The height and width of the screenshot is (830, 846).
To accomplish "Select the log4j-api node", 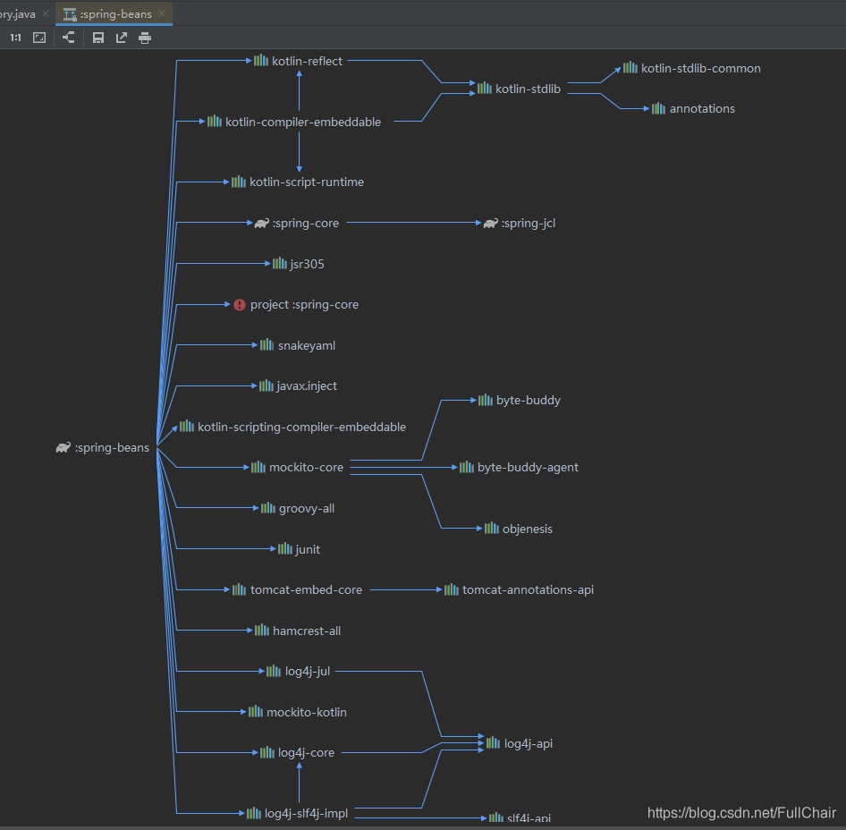I will (520, 743).
